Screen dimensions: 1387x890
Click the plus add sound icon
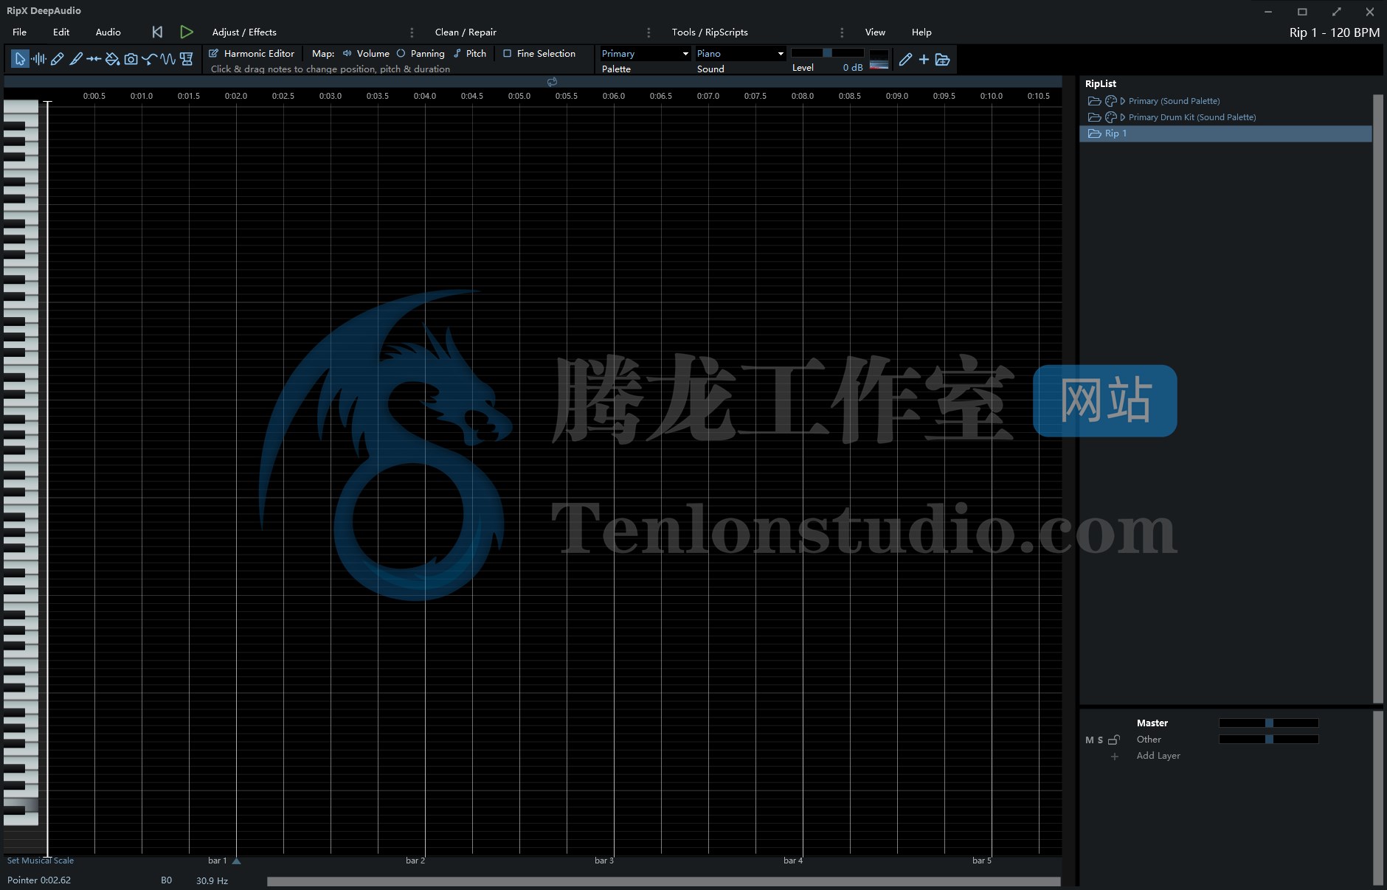click(x=924, y=59)
